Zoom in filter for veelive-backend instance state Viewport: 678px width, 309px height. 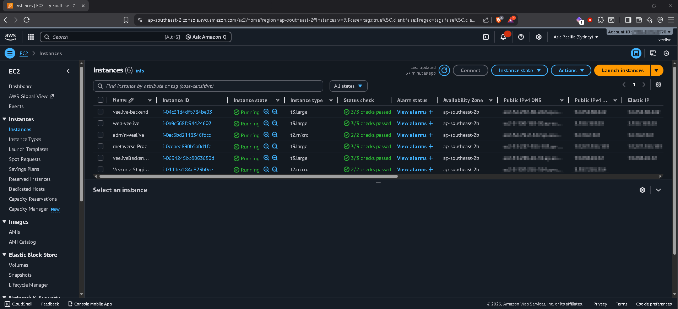pyautogui.click(x=266, y=112)
